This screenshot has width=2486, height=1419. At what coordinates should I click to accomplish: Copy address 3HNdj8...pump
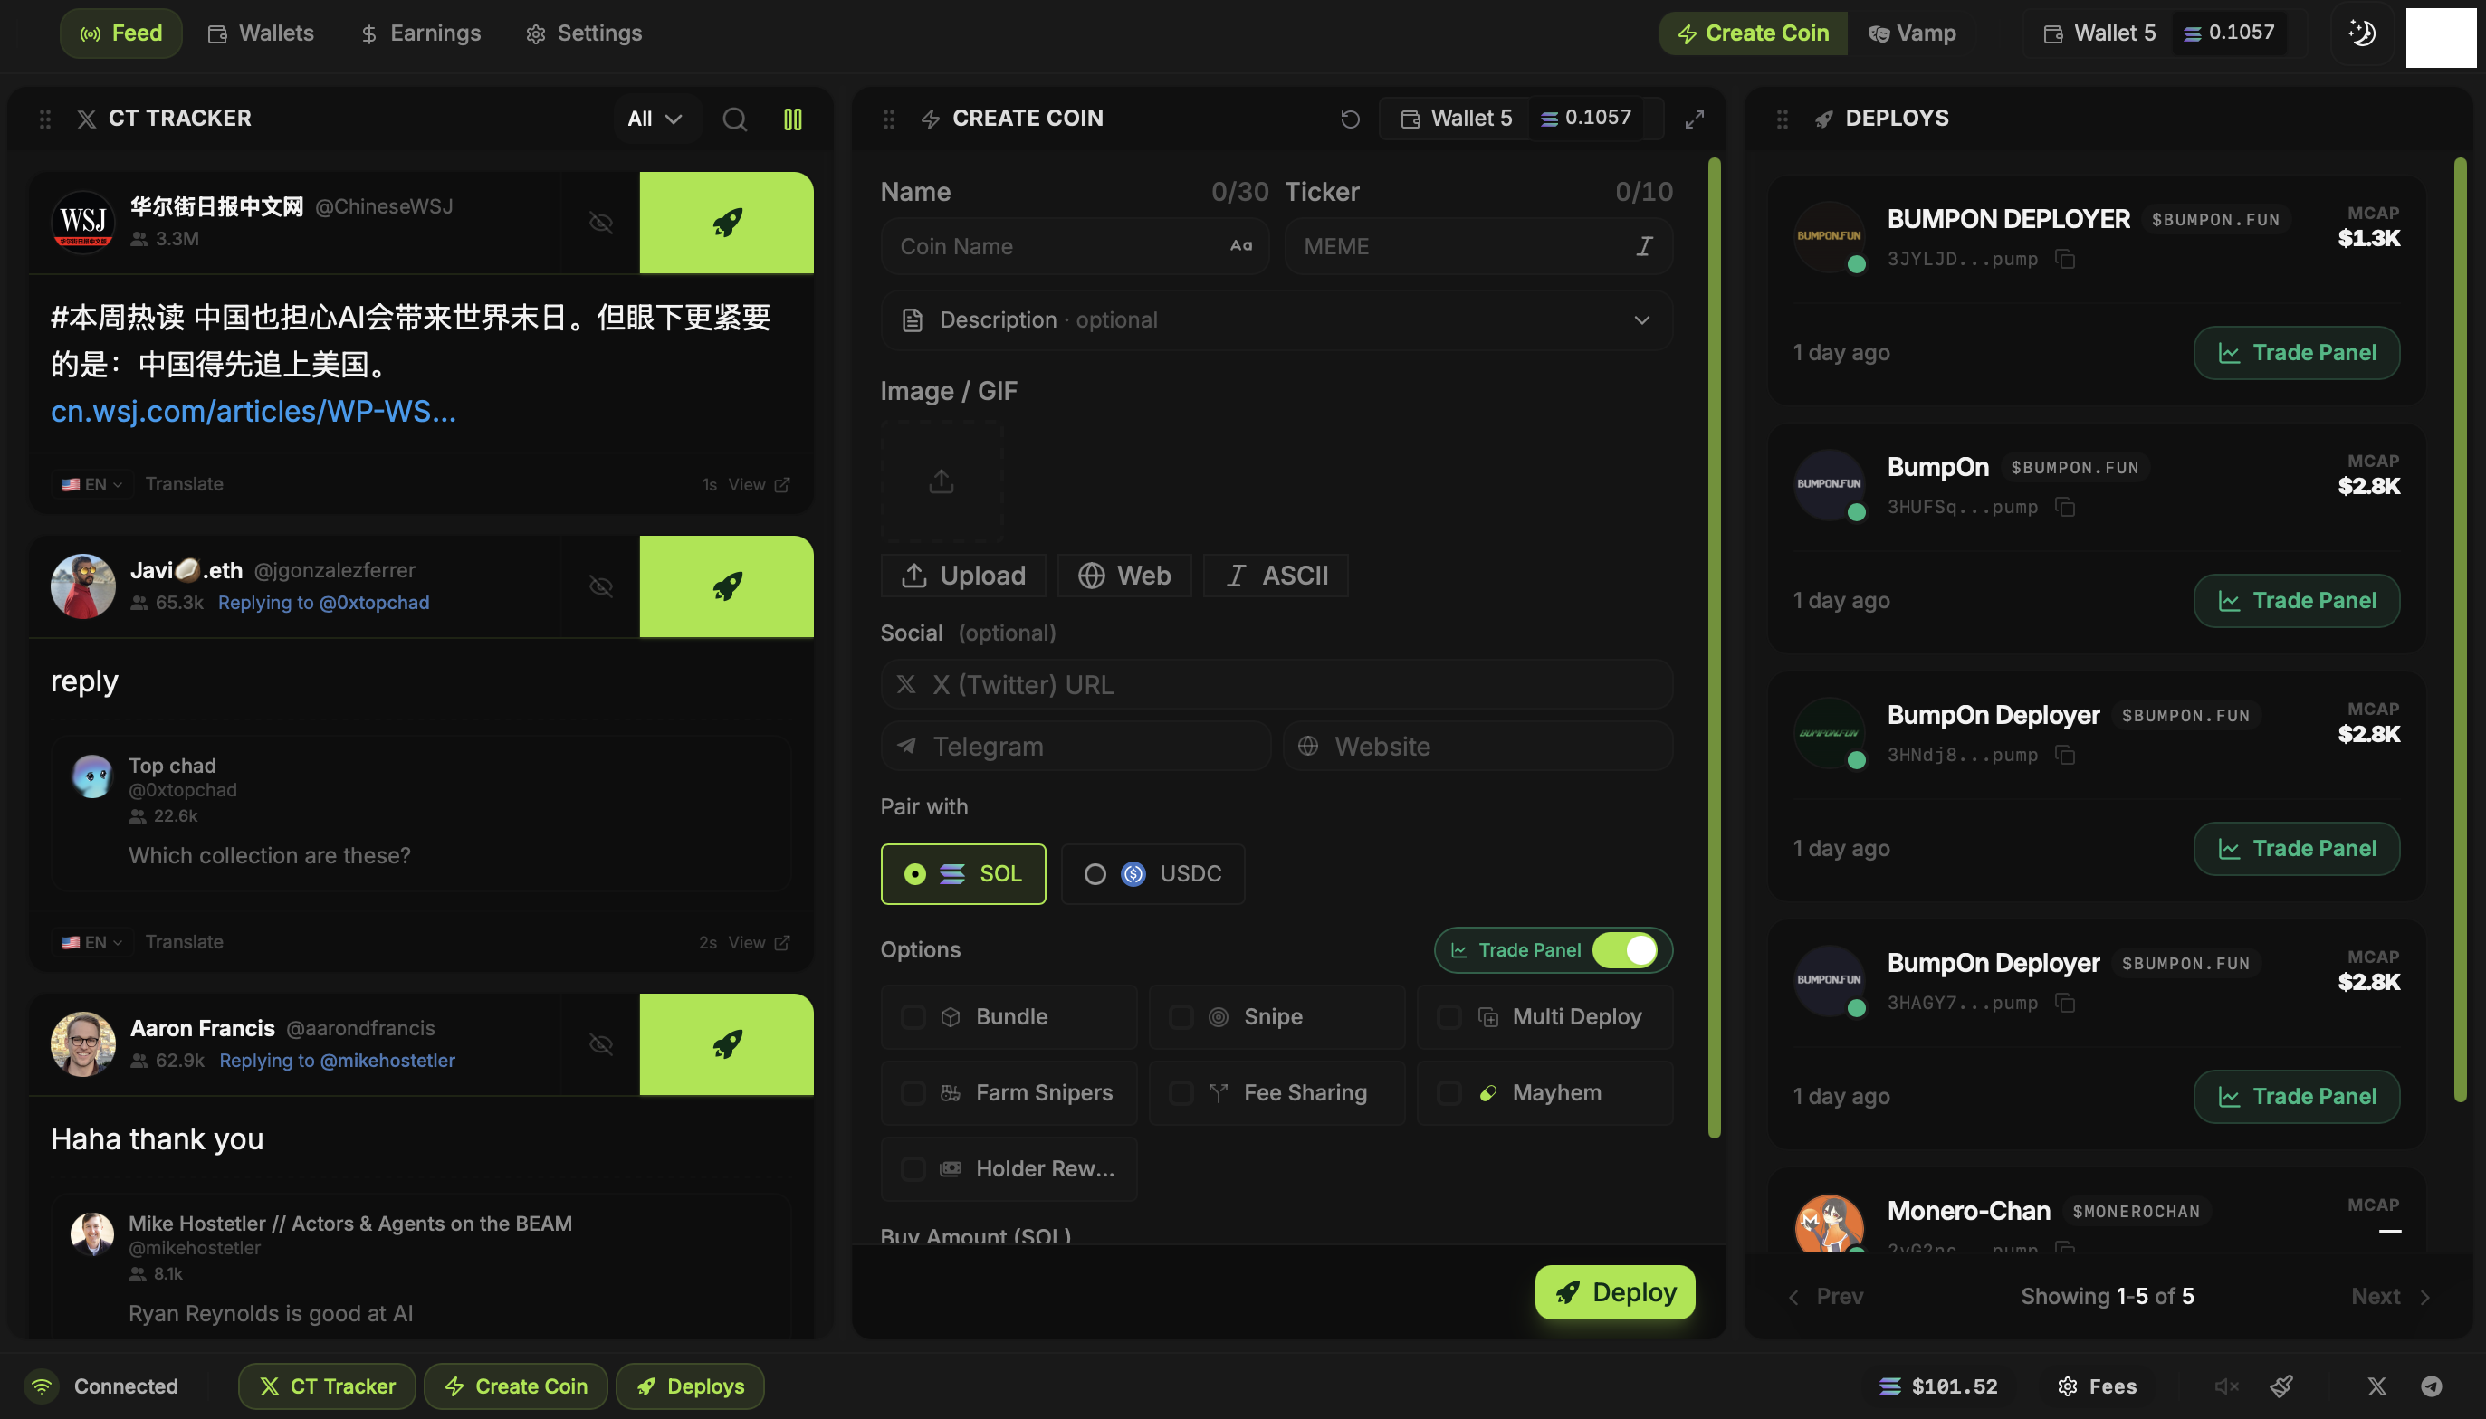tap(2064, 756)
